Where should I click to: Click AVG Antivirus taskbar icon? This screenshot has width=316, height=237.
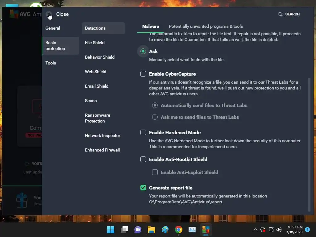point(206,230)
